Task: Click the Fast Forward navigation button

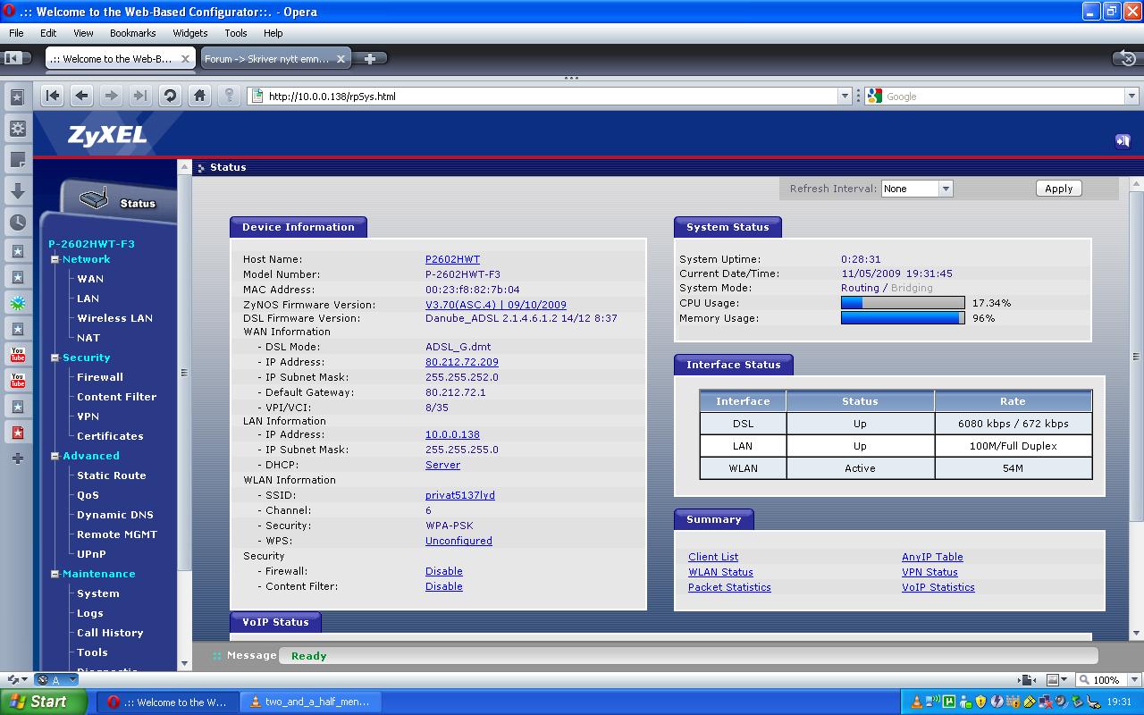Action: [140, 96]
